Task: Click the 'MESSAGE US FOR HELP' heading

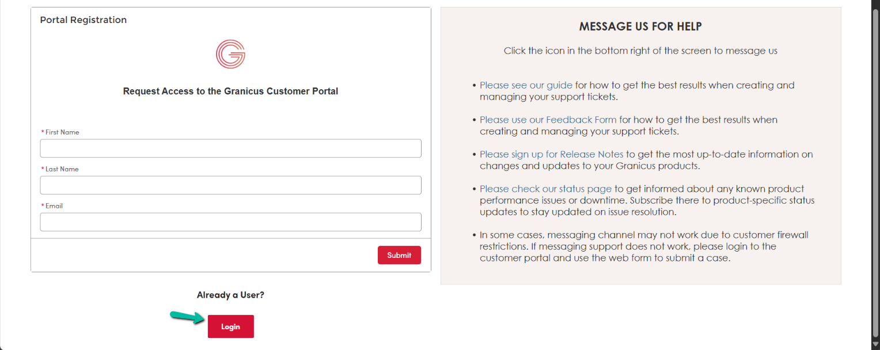Action: pyautogui.click(x=640, y=26)
